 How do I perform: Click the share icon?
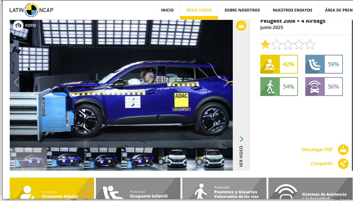point(343,164)
